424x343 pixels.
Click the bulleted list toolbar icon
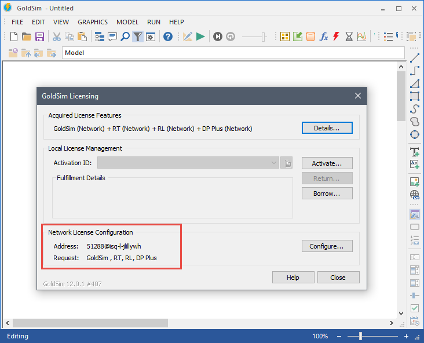tap(388, 37)
